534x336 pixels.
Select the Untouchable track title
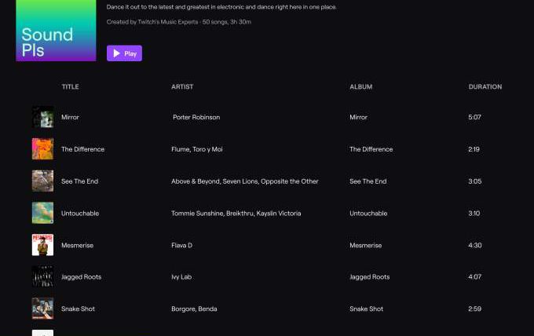coord(80,214)
